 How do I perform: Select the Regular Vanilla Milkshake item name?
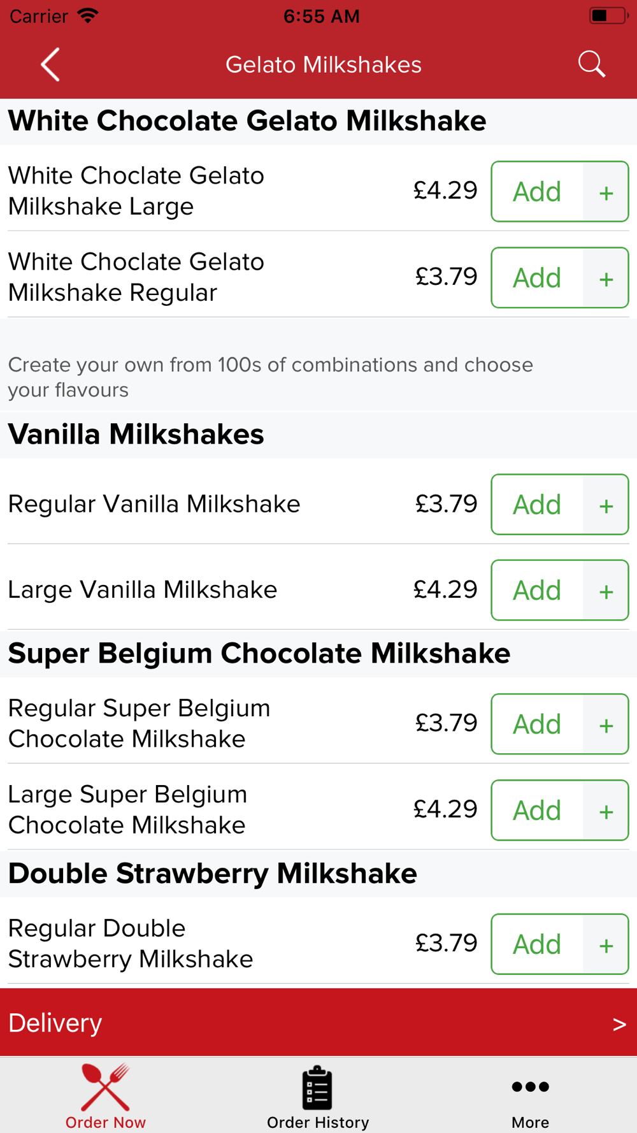click(154, 504)
